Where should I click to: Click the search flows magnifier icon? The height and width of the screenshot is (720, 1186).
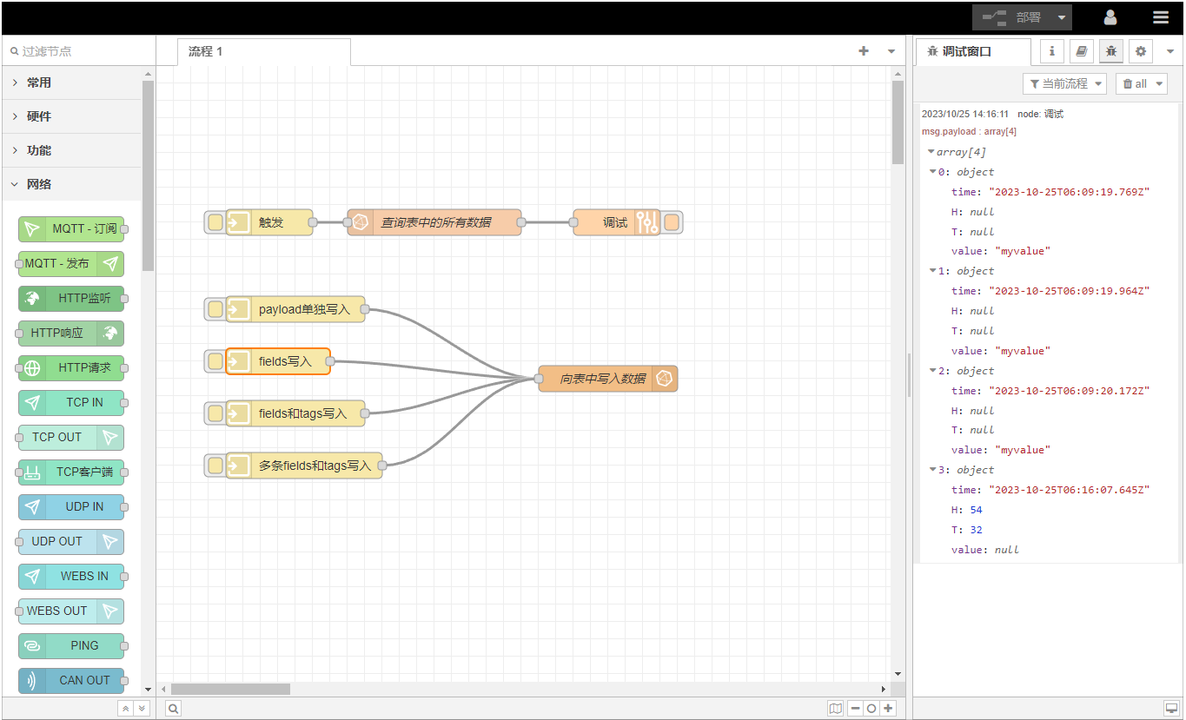[x=174, y=709]
